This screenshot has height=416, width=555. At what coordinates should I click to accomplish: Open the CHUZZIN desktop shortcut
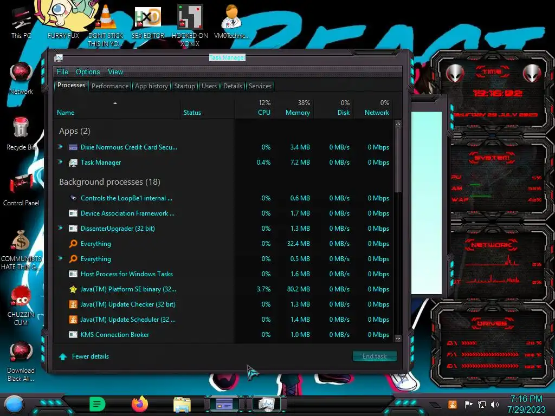coord(21,305)
